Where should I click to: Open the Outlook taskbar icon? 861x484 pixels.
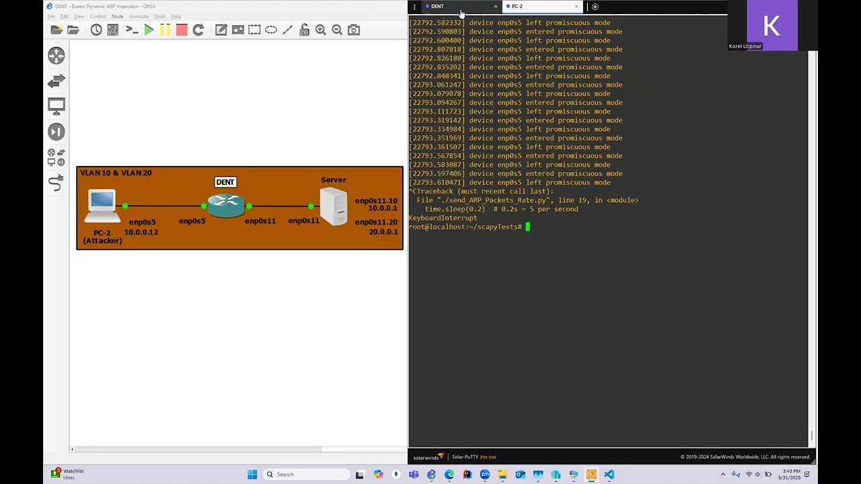coord(520,475)
